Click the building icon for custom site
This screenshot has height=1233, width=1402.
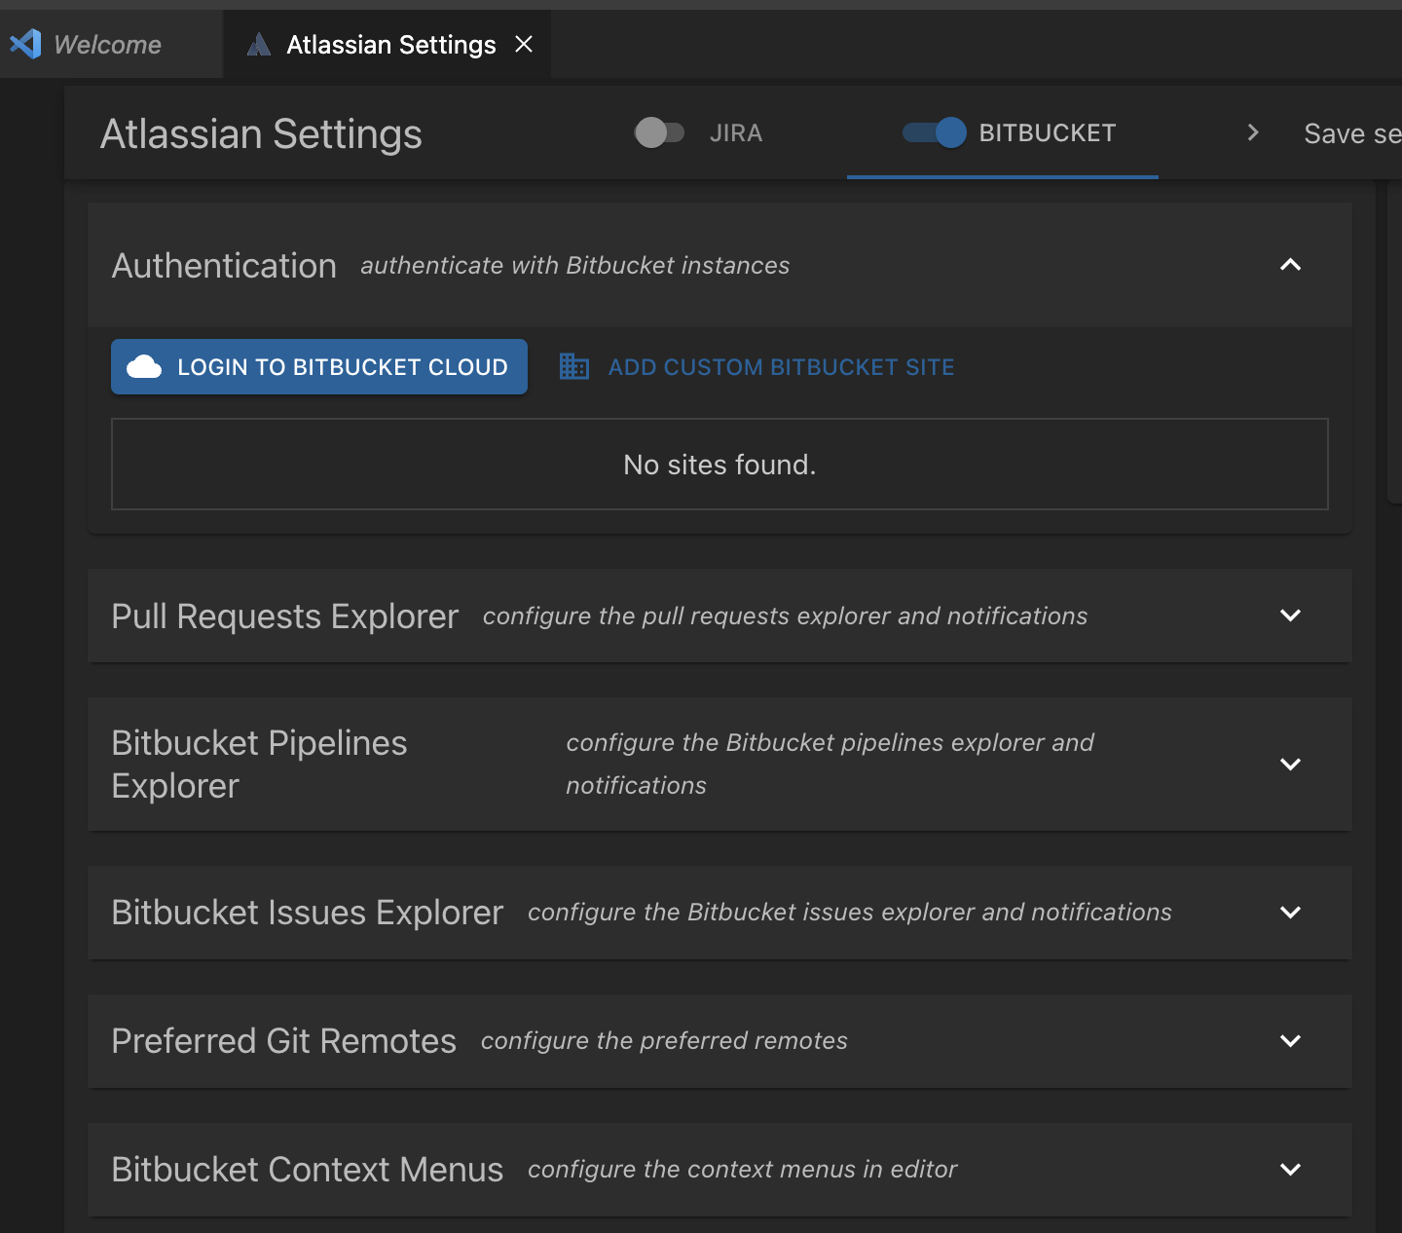pos(574,367)
